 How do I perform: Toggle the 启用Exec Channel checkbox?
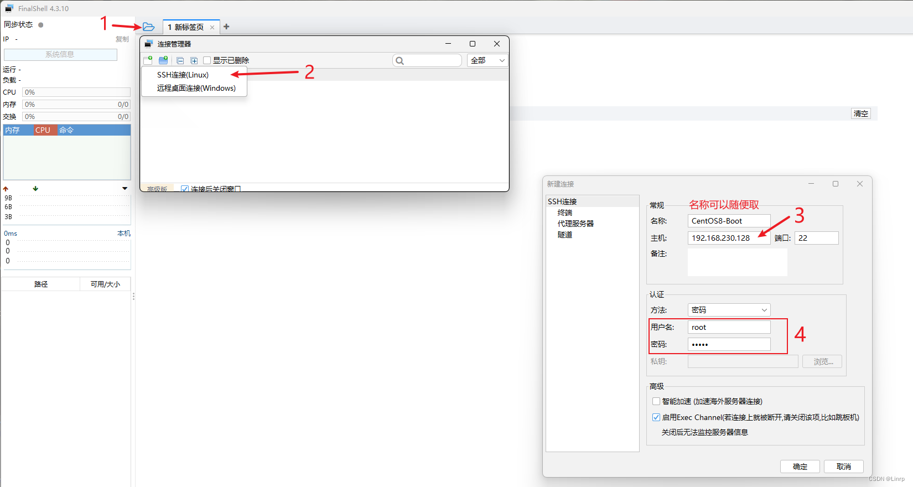656,417
